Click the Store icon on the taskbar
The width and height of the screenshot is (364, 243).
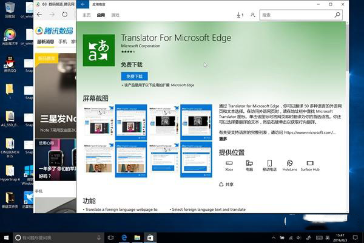click(150, 238)
